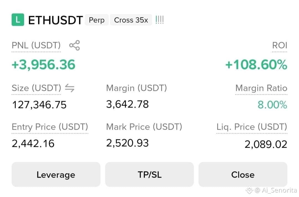This screenshot has width=299, height=197.
Task: Open ETHUSDT pair title
Action: pos(55,20)
